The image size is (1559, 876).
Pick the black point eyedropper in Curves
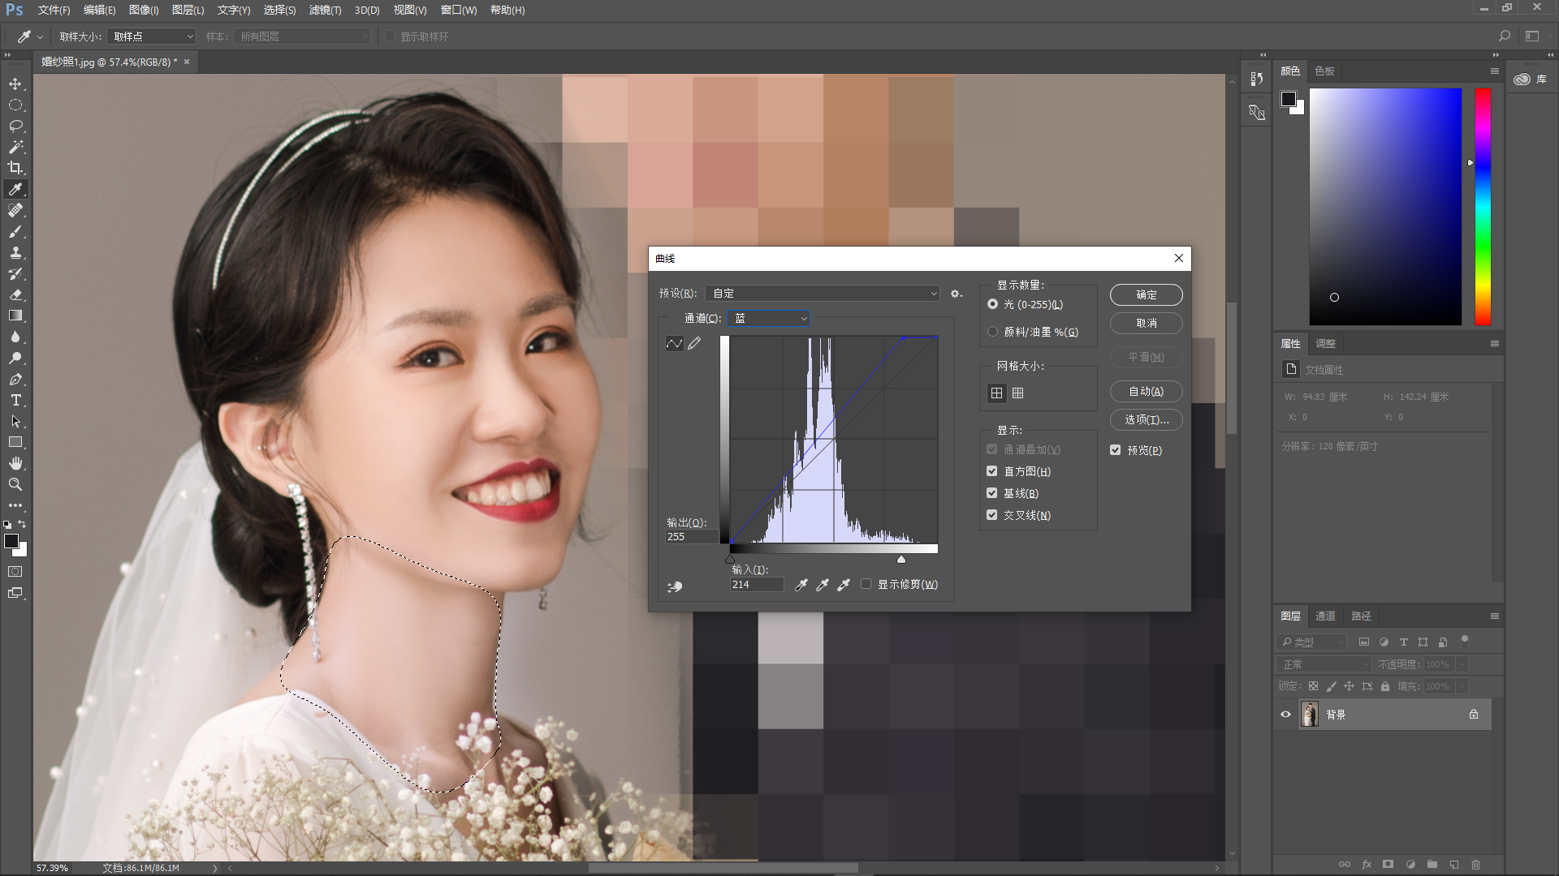[801, 585]
